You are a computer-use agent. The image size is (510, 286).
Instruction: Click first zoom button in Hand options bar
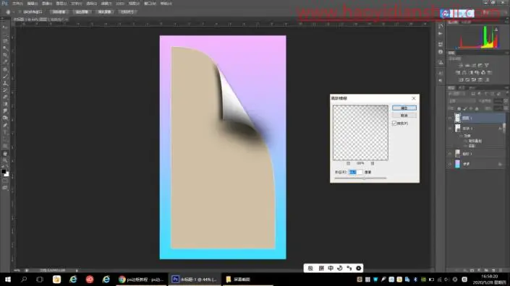[x=59, y=12]
